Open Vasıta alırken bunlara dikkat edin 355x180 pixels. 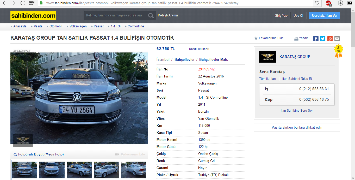click(x=297, y=127)
